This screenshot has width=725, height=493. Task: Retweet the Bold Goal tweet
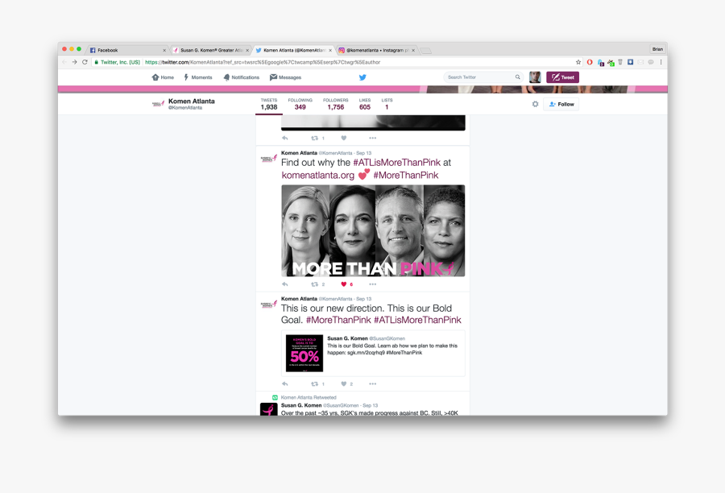coord(315,384)
